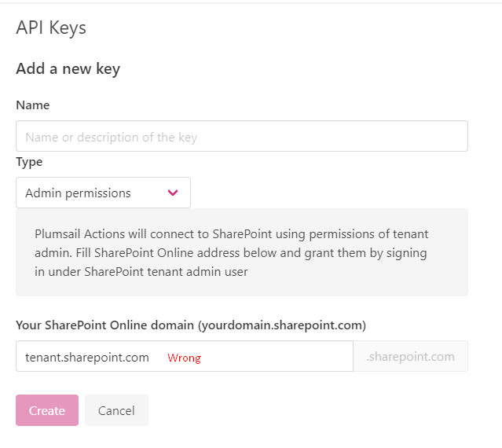Cancel adding the new key

(116, 410)
